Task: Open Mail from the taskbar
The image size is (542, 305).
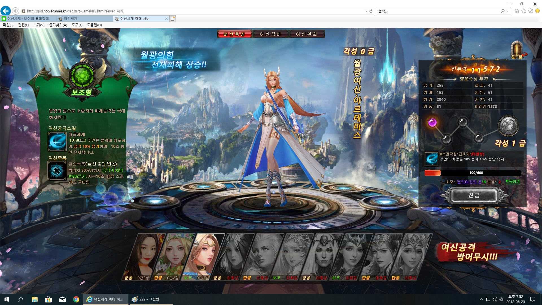Action: click(x=62, y=299)
